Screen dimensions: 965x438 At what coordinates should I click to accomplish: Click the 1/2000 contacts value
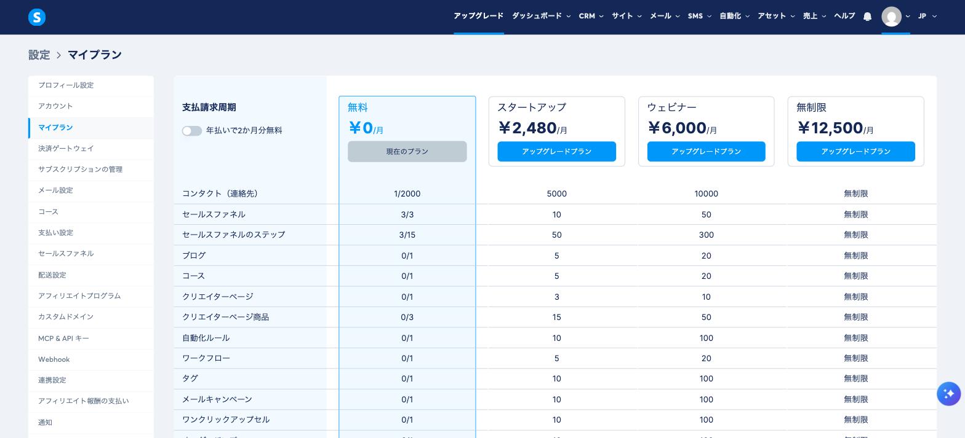[407, 194]
